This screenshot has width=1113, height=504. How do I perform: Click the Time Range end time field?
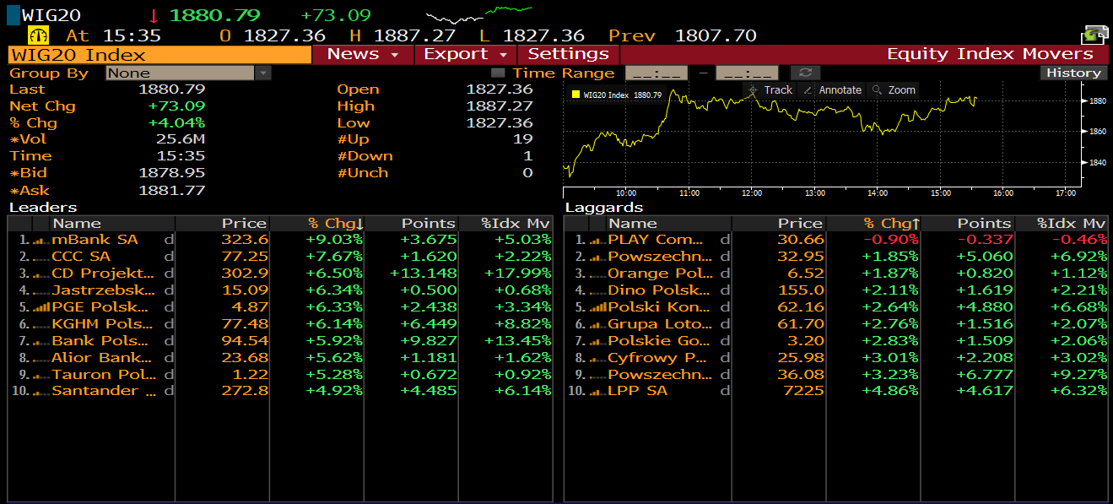tap(747, 73)
